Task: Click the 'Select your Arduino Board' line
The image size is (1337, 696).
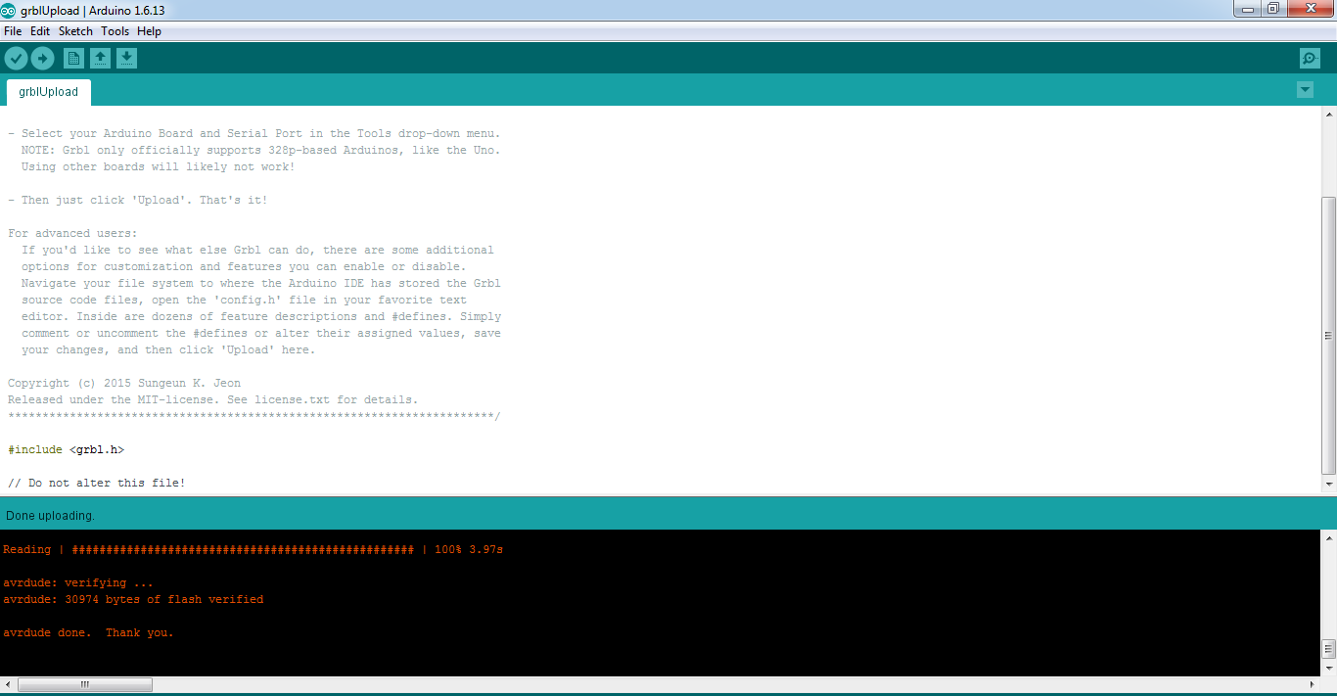Action: 254,133
